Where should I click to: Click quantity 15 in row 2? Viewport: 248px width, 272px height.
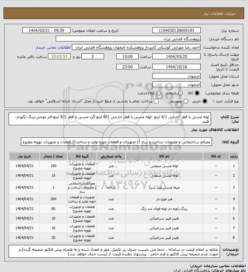(53, 176)
